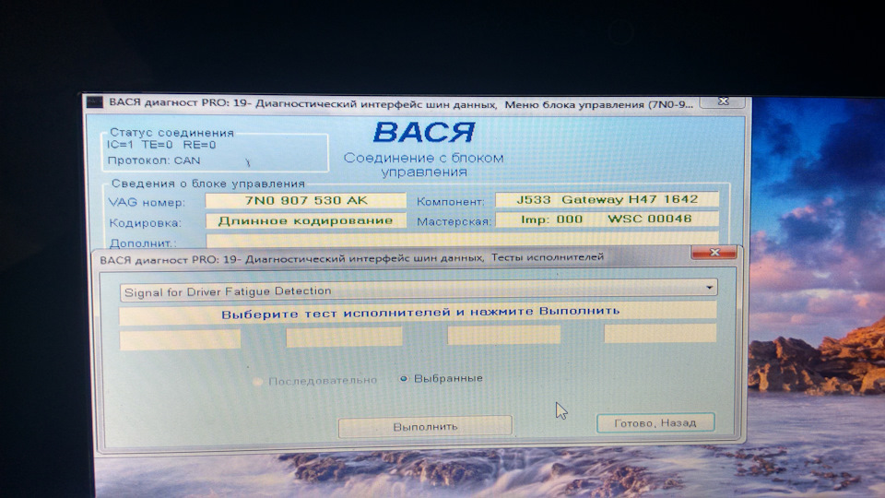Viewport: 885px width, 498px height.
Task: Close the Тесты исполнителей dialog
Action: pyautogui.click(x=714, y=253)
